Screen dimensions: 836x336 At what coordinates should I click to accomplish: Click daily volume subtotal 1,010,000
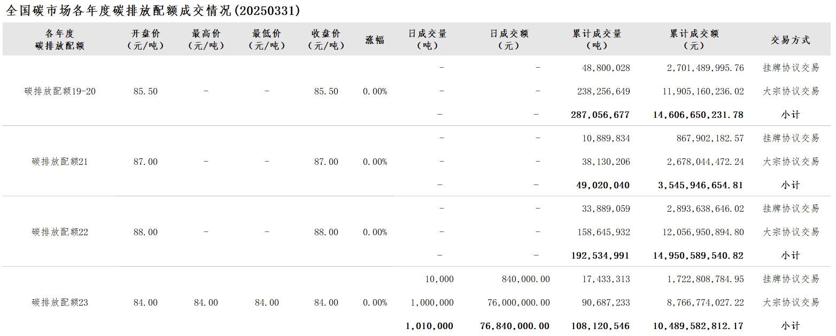click(x=429, y=326)
